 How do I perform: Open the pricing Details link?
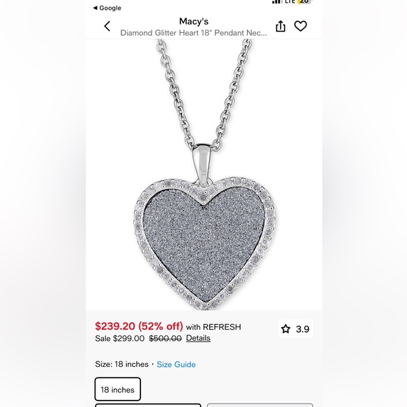[198, 338]
